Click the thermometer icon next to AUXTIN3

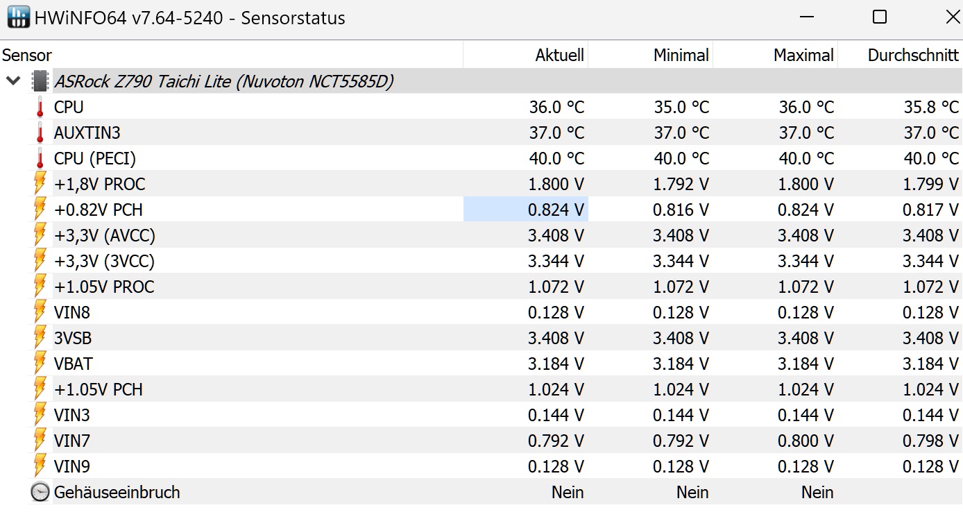[x=40, y=133]
